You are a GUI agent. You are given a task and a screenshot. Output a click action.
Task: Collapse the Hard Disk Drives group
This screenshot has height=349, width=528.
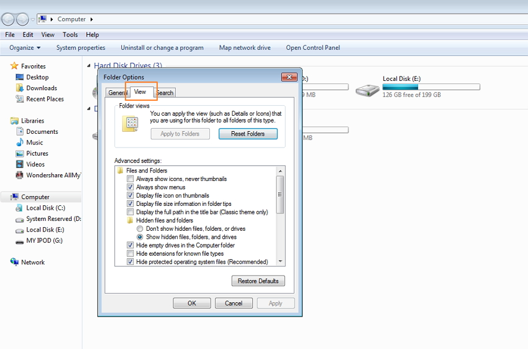89,66
